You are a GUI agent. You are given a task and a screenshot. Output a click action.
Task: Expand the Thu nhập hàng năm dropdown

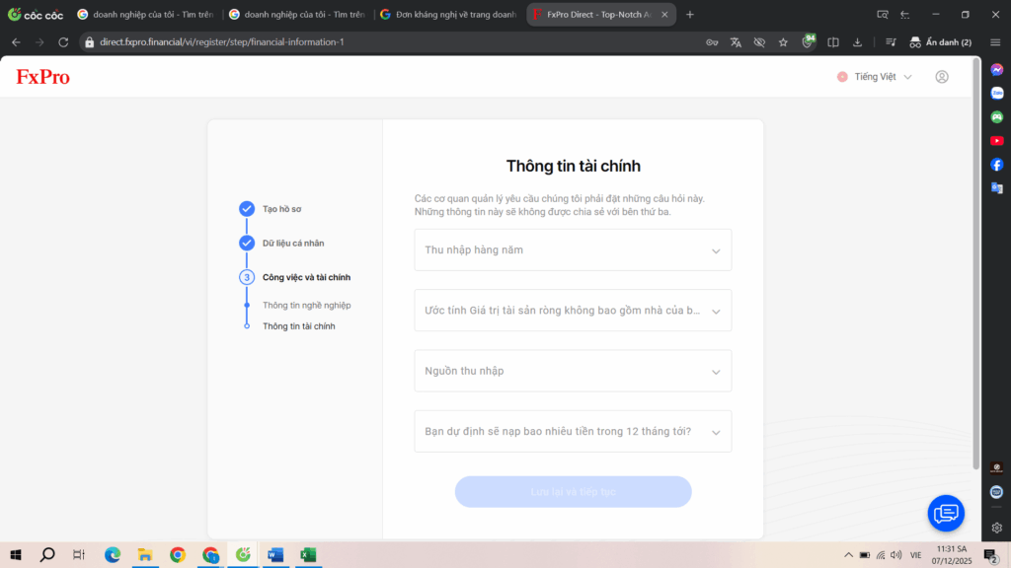click(x=573, y=249)
